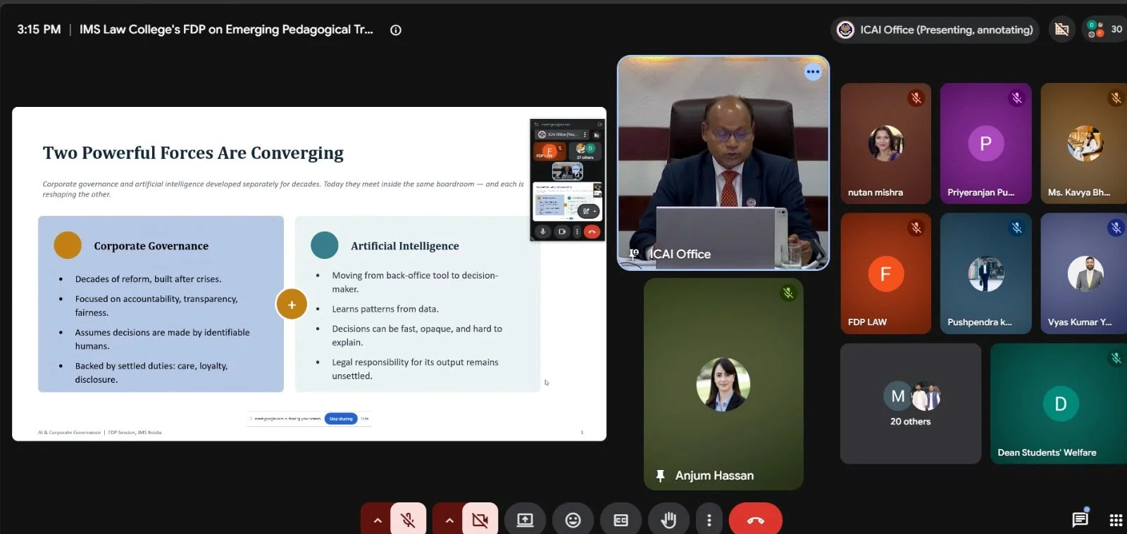Select the Dean Students' Welfare tile

point(1059,404)
